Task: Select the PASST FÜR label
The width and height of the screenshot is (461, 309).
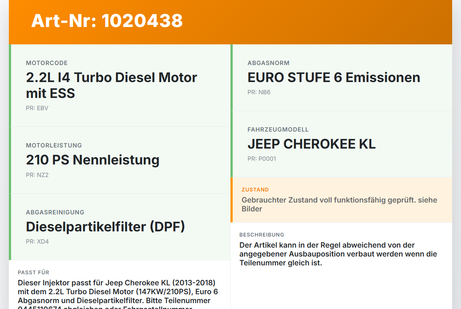Action: (34, 272)
